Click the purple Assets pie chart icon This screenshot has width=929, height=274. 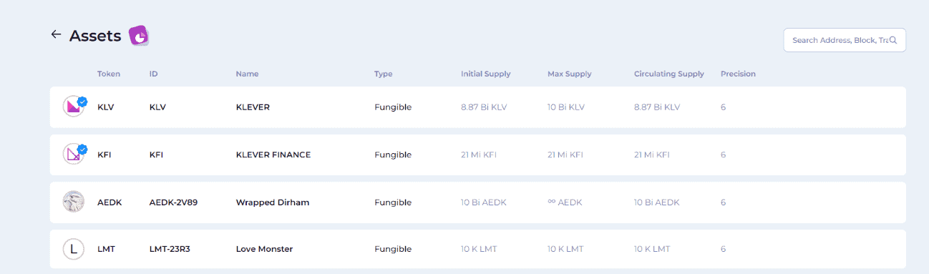[x=139, y=36]
